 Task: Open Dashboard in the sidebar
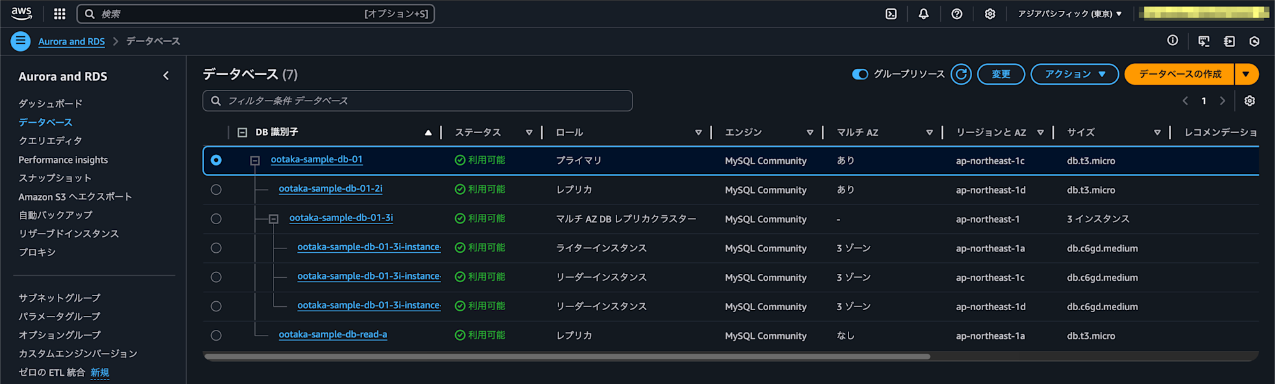[x=50, y=103]
